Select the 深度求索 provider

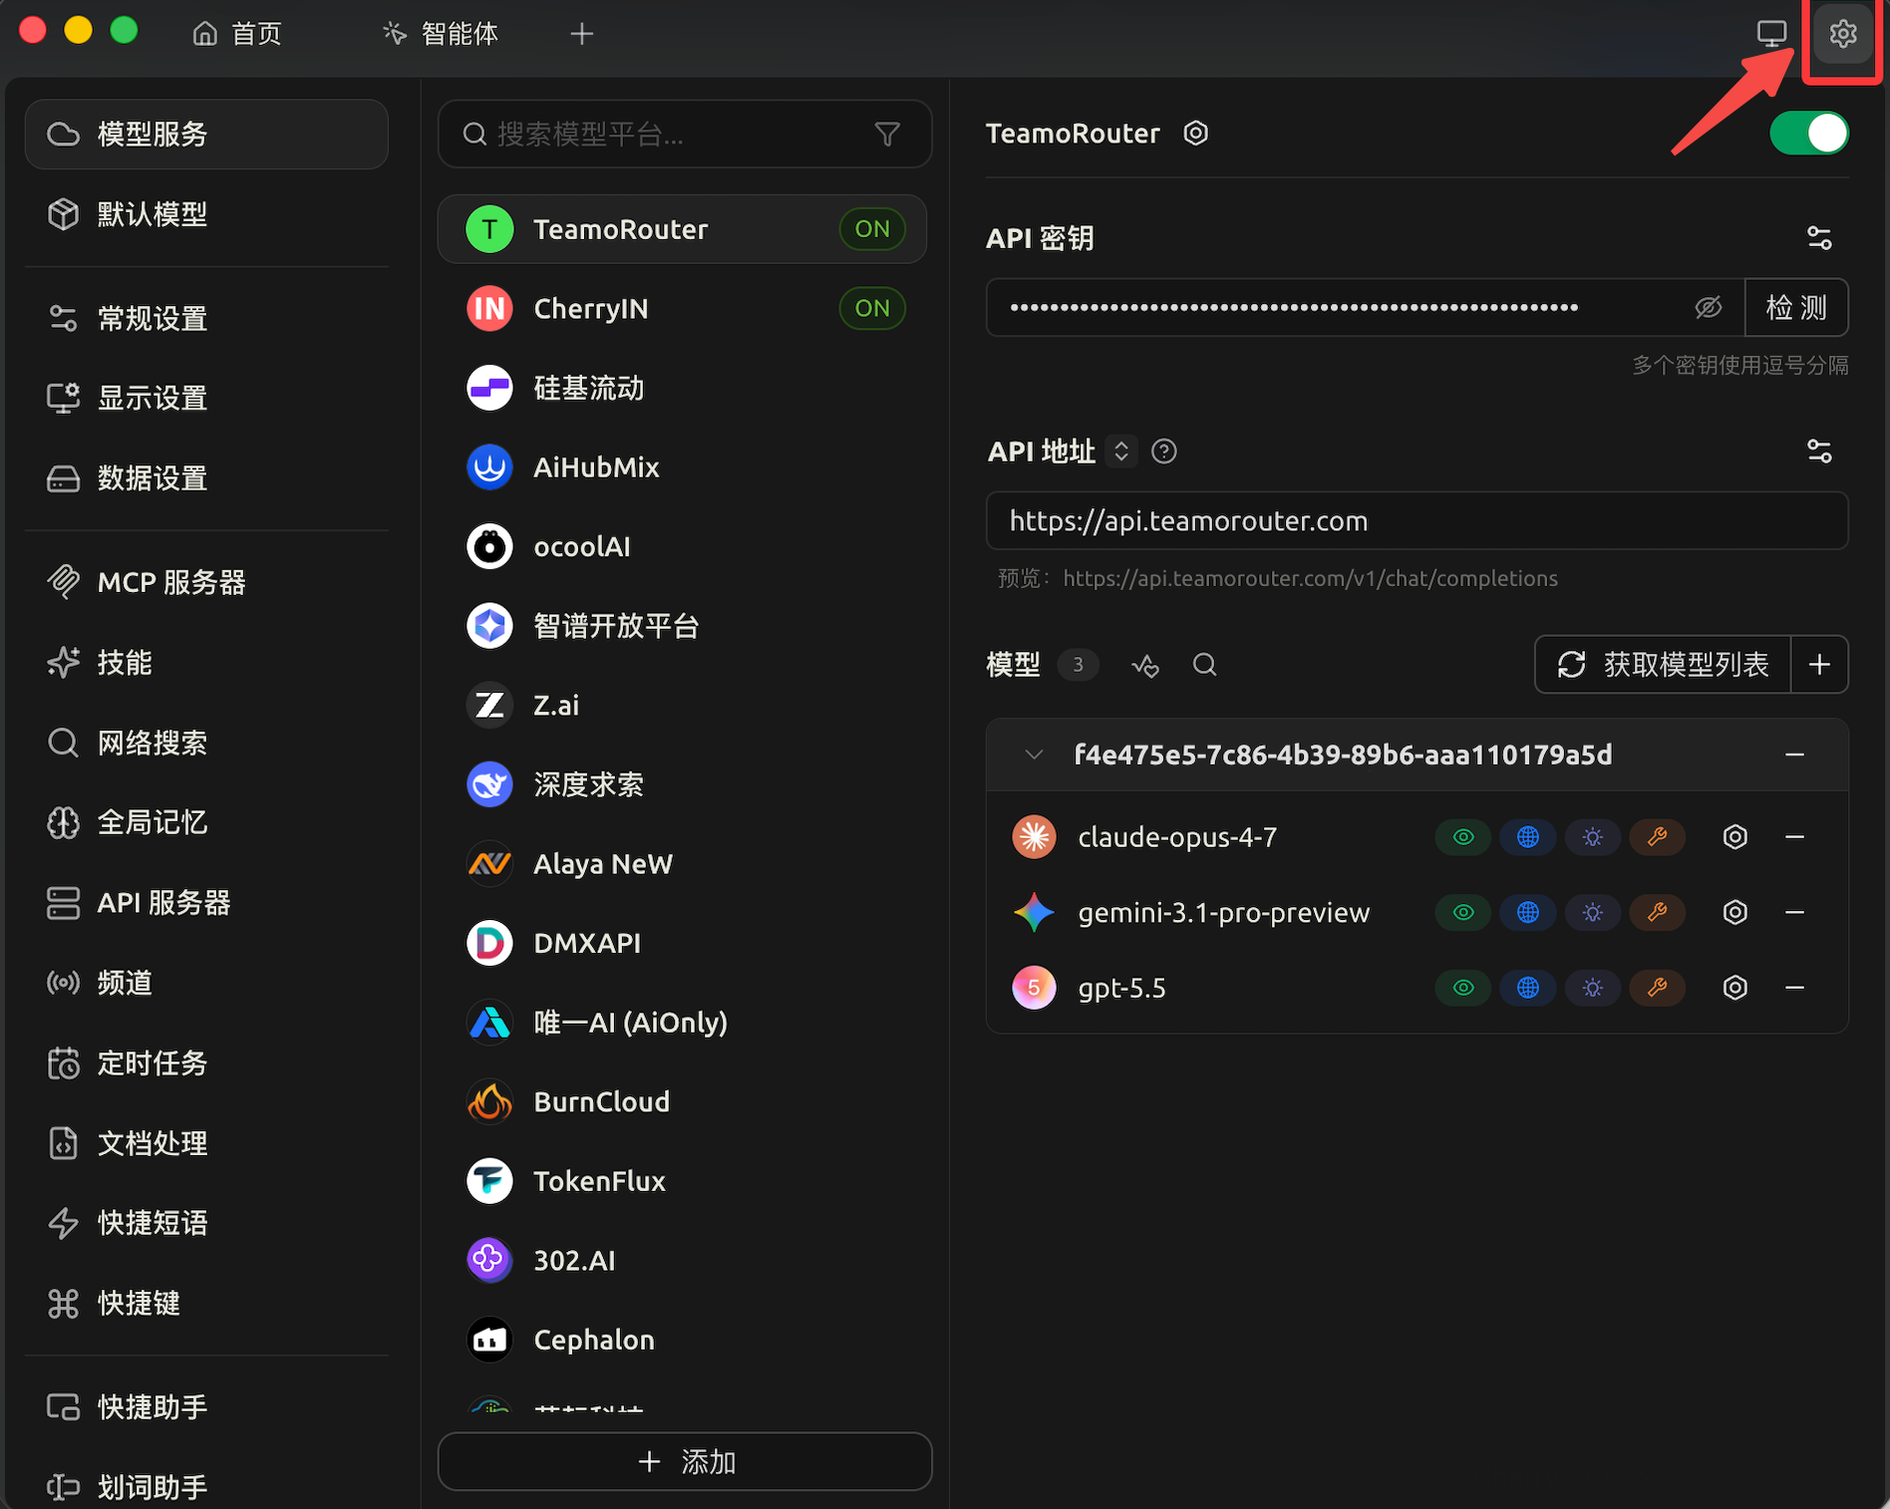[x=682, y=784]
